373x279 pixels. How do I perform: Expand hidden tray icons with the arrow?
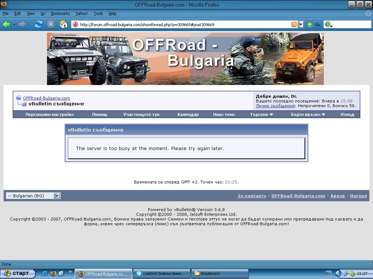(338, 274)
